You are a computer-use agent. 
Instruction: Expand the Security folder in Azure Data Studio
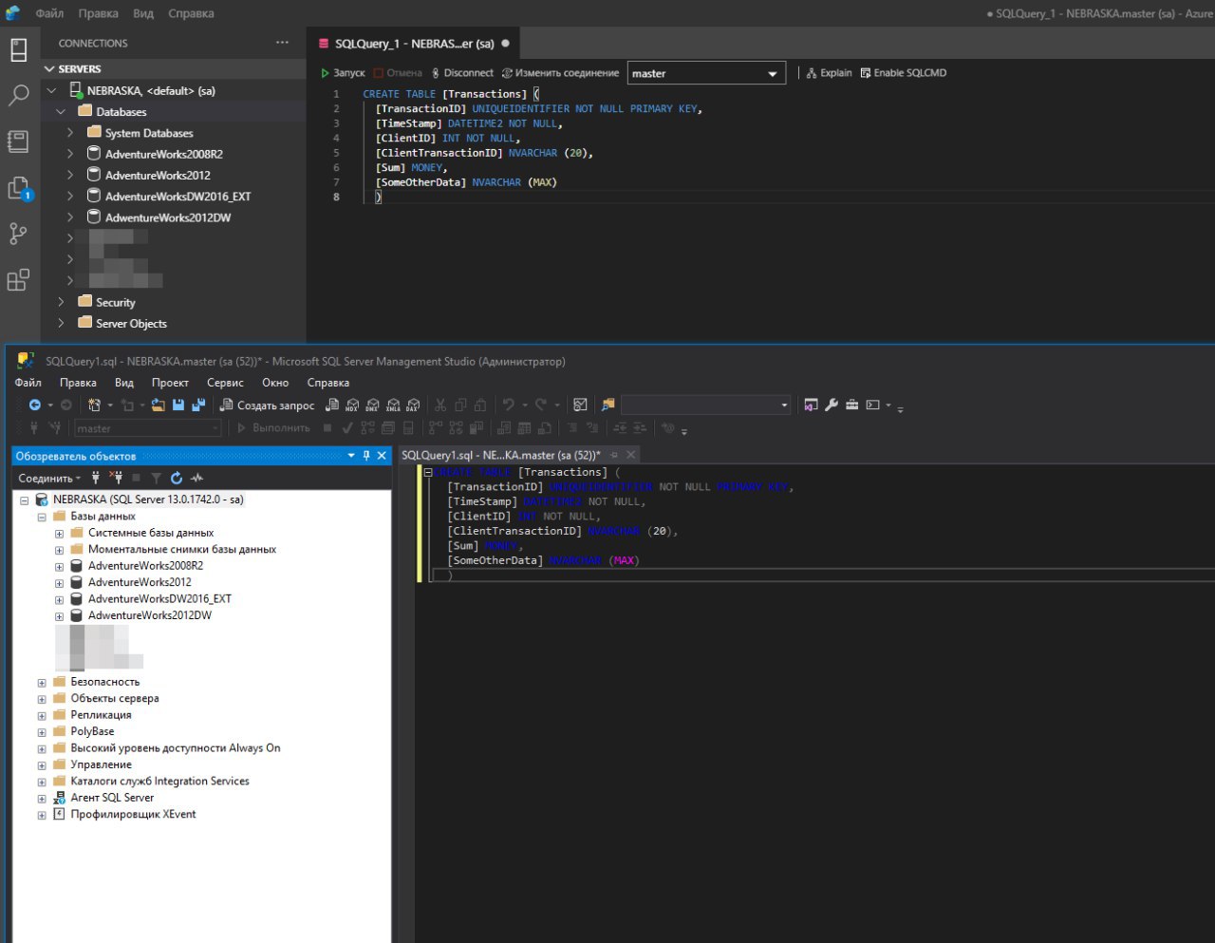pos(61,302)
